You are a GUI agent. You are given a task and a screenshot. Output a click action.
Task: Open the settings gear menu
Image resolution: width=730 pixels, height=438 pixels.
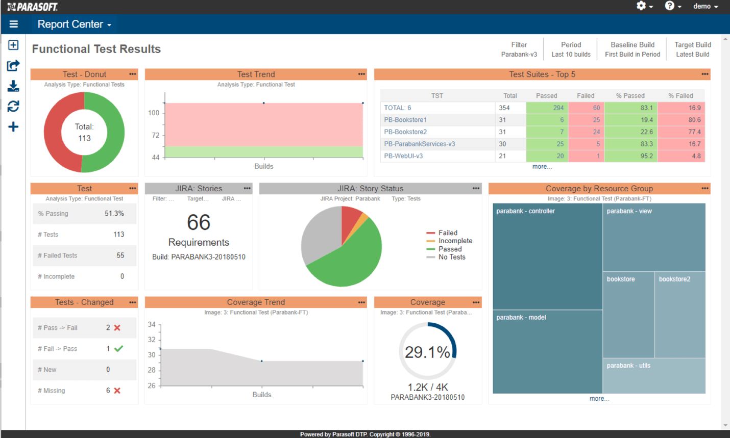(644, 6)
